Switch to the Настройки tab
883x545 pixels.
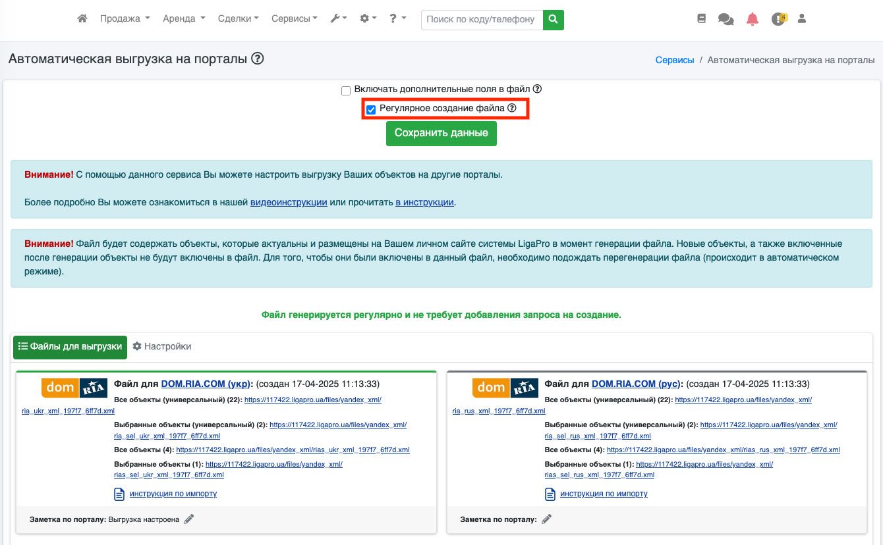point(162,346)
